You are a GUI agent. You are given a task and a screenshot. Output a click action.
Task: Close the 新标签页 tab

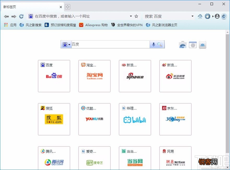61,7
